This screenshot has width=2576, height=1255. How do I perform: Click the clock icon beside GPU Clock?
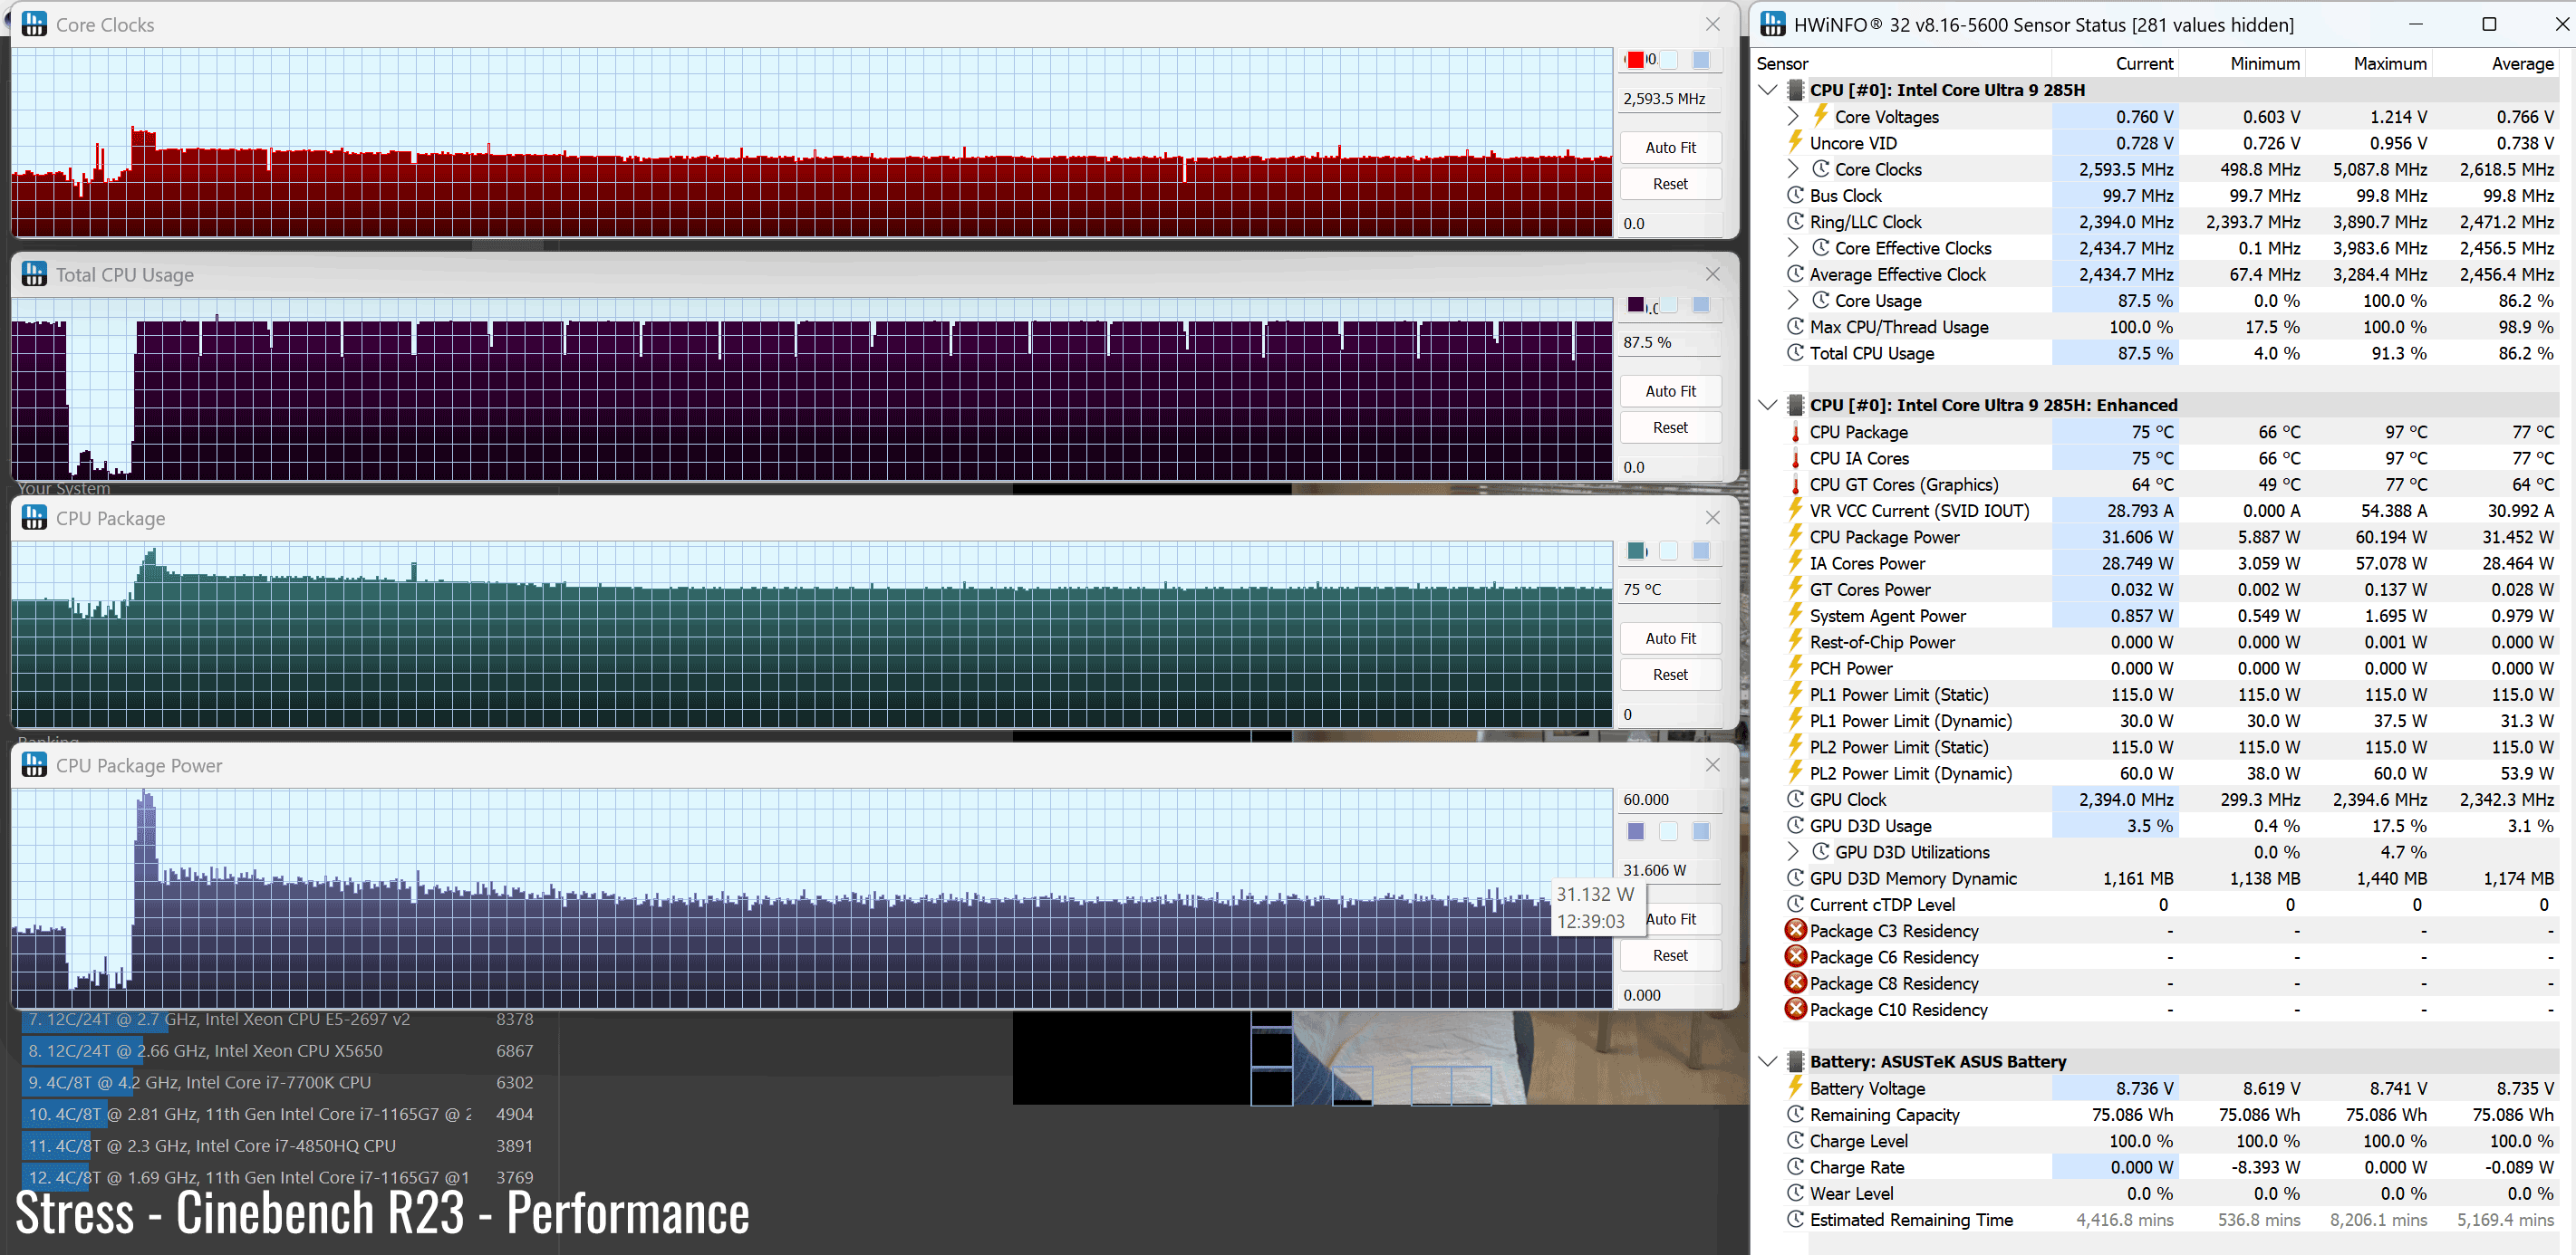pyautogui.click(x=1795, y=800)
